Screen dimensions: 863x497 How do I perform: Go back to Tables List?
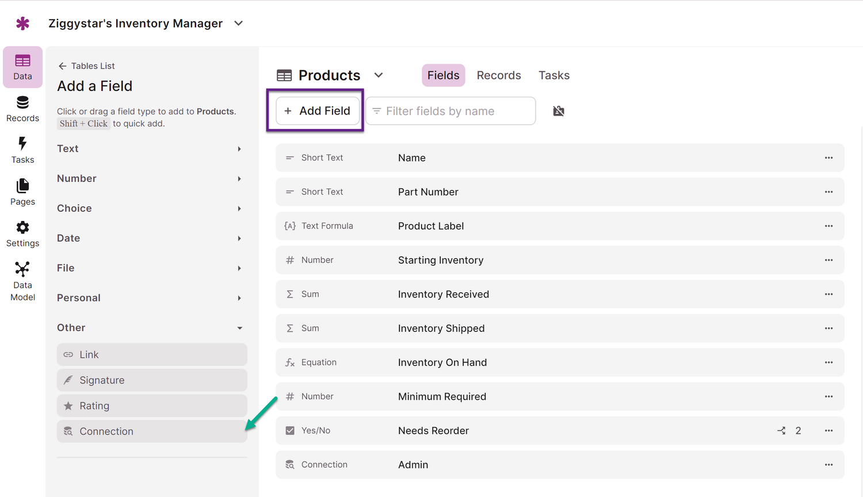click(86, 66)
